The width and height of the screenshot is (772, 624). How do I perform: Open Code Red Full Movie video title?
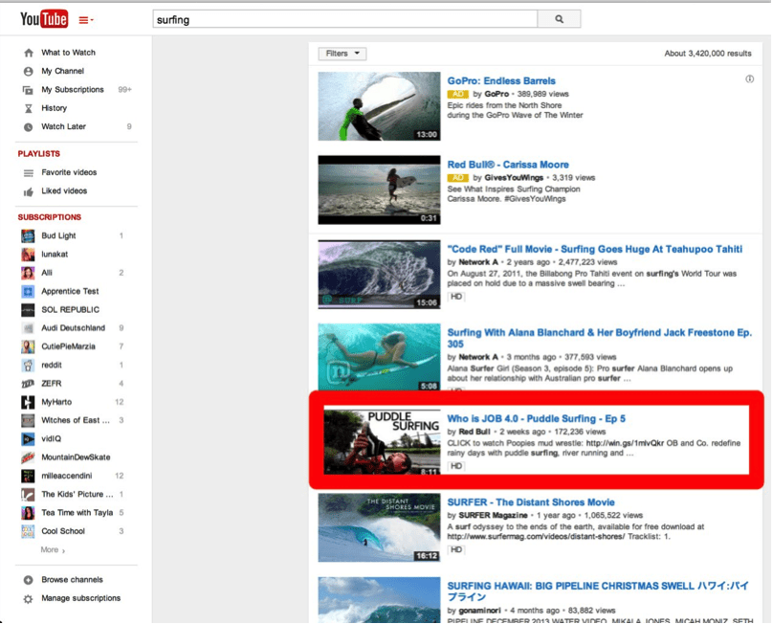tap(595, 249)
